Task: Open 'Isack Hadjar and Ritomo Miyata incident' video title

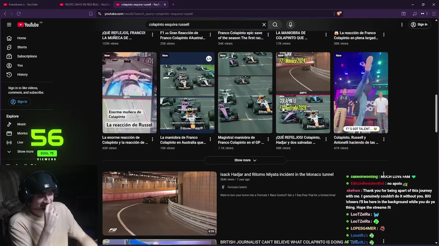Action: coord(277,175)
